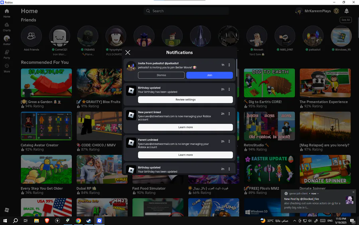Open the Windows Start menu
This screenshot has height=225, width=359.
point(5,221)
